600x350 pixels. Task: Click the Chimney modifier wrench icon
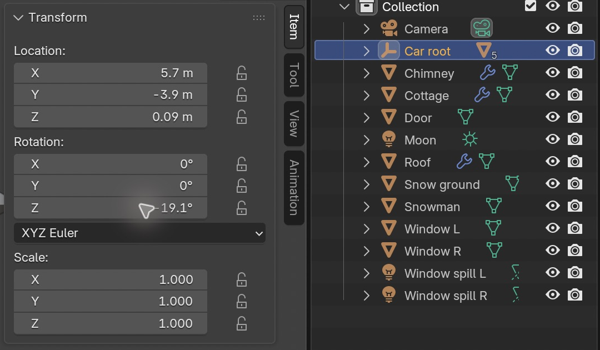pyautogui.click(x=488, y=72)
